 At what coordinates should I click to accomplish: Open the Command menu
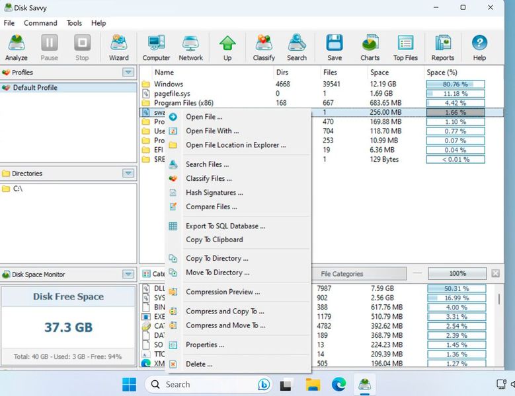pos(40,23)
